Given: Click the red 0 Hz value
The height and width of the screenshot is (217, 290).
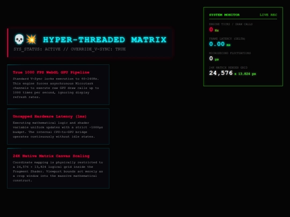Looking at the screenshot, I should pyautogui.click(x=214, y=29).
